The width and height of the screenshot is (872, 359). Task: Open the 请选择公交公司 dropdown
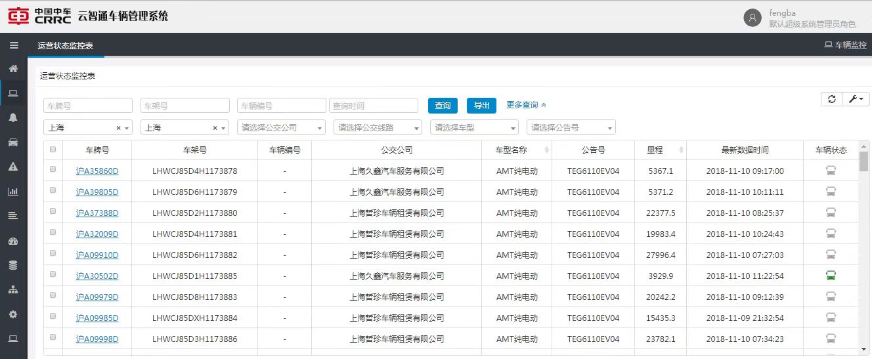click(281, 127)
